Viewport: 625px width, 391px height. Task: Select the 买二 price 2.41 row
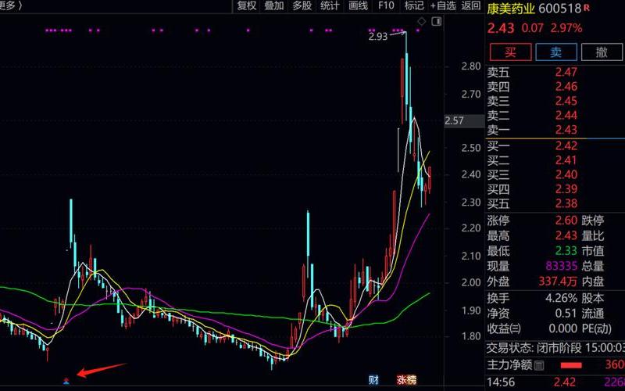[555, 160]
